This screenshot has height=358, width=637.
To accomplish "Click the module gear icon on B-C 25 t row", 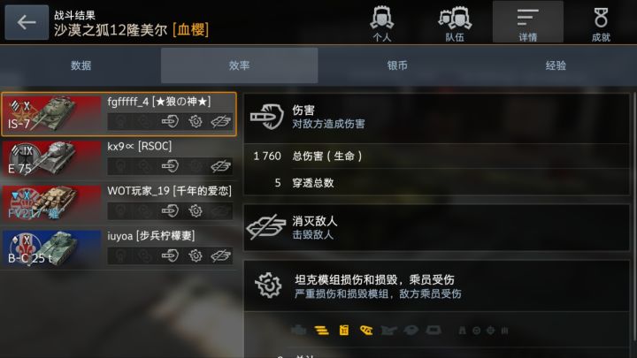I will (196, 255).
